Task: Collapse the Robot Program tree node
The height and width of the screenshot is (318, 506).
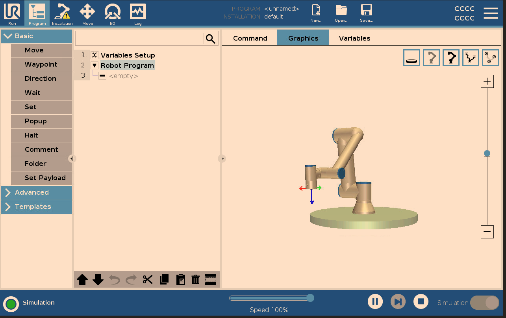Action: point(95,65)
